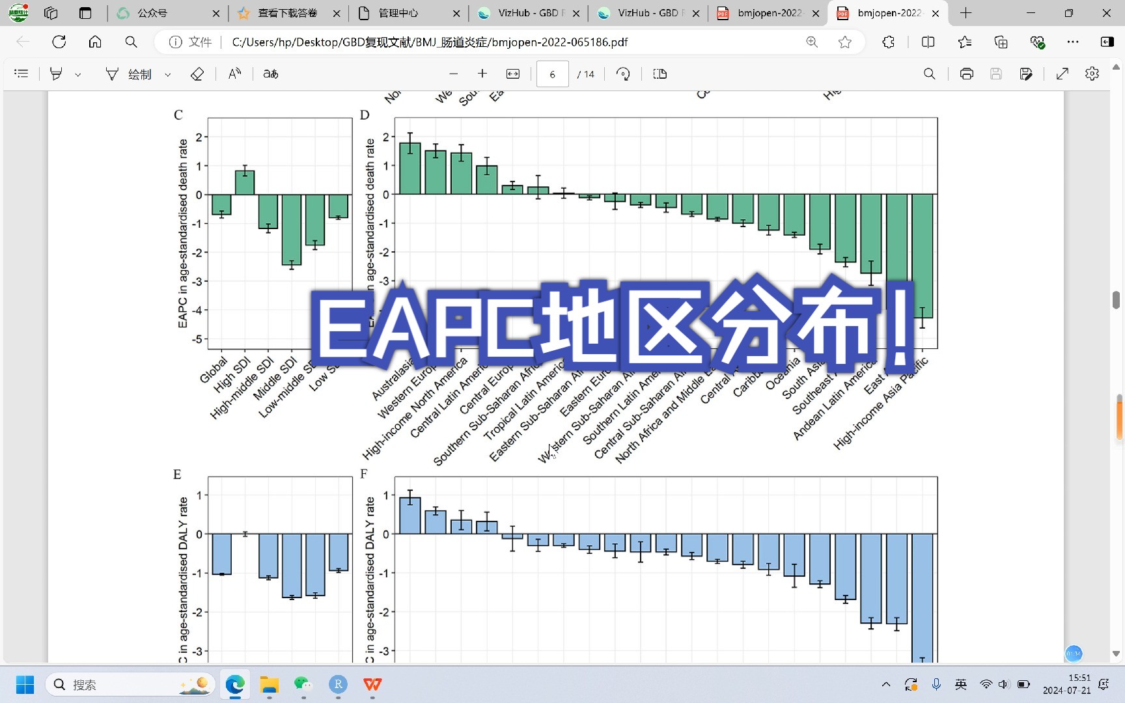
Task: Activate the Draw (绘制) tool
Action: pos(129,74)
